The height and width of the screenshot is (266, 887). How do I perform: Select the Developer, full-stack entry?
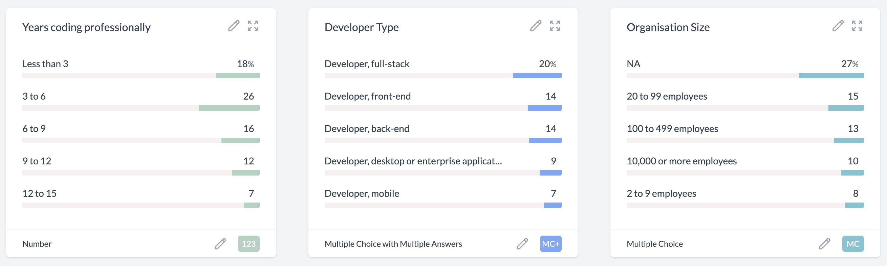click(367, 64)
